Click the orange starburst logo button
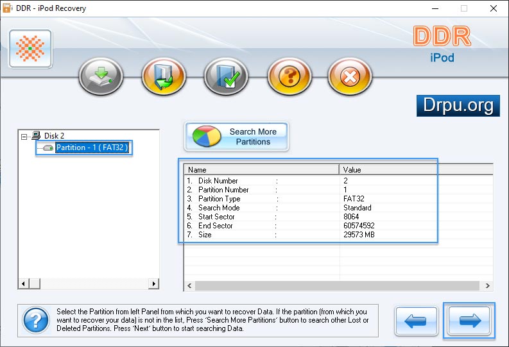 click(31, 49)
